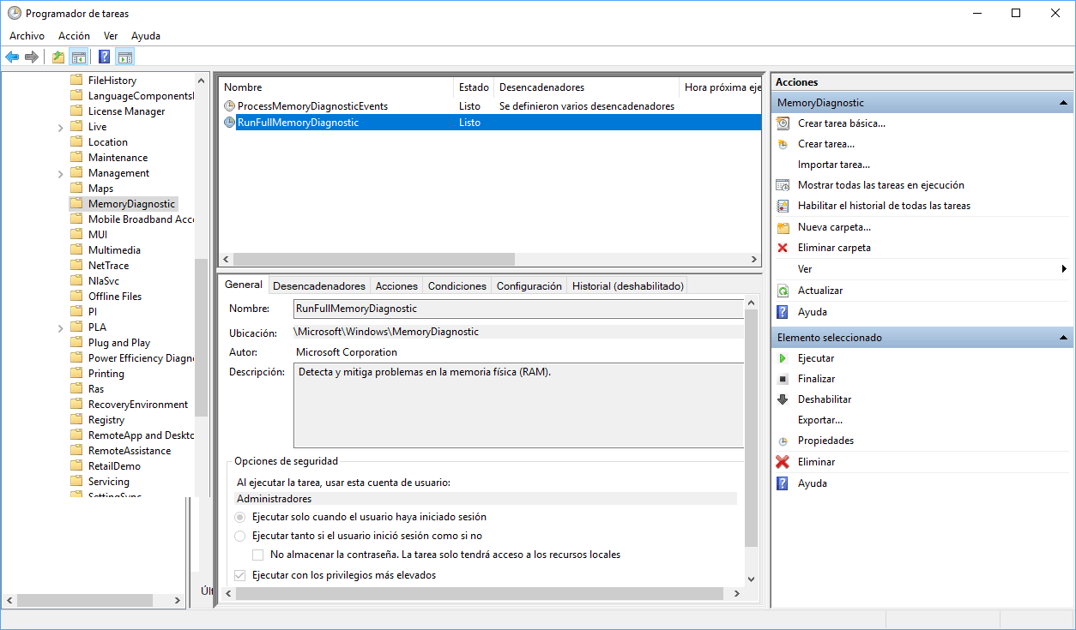
Task: Select the Power Efficiency Diagnostics folder
Action: click(x=142, y=358)
